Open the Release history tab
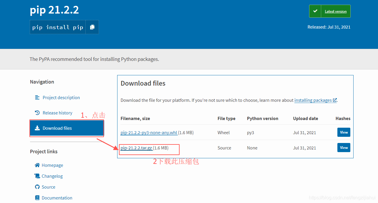 57,113
